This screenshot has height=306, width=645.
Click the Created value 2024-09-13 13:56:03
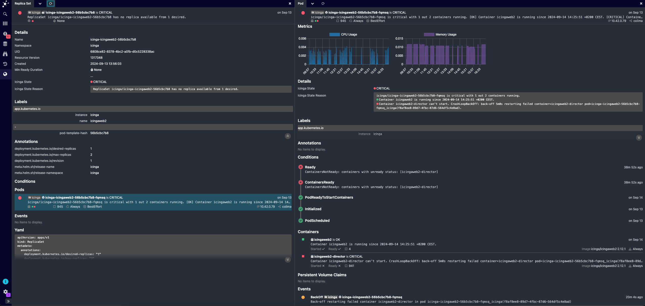coord(106,64)
